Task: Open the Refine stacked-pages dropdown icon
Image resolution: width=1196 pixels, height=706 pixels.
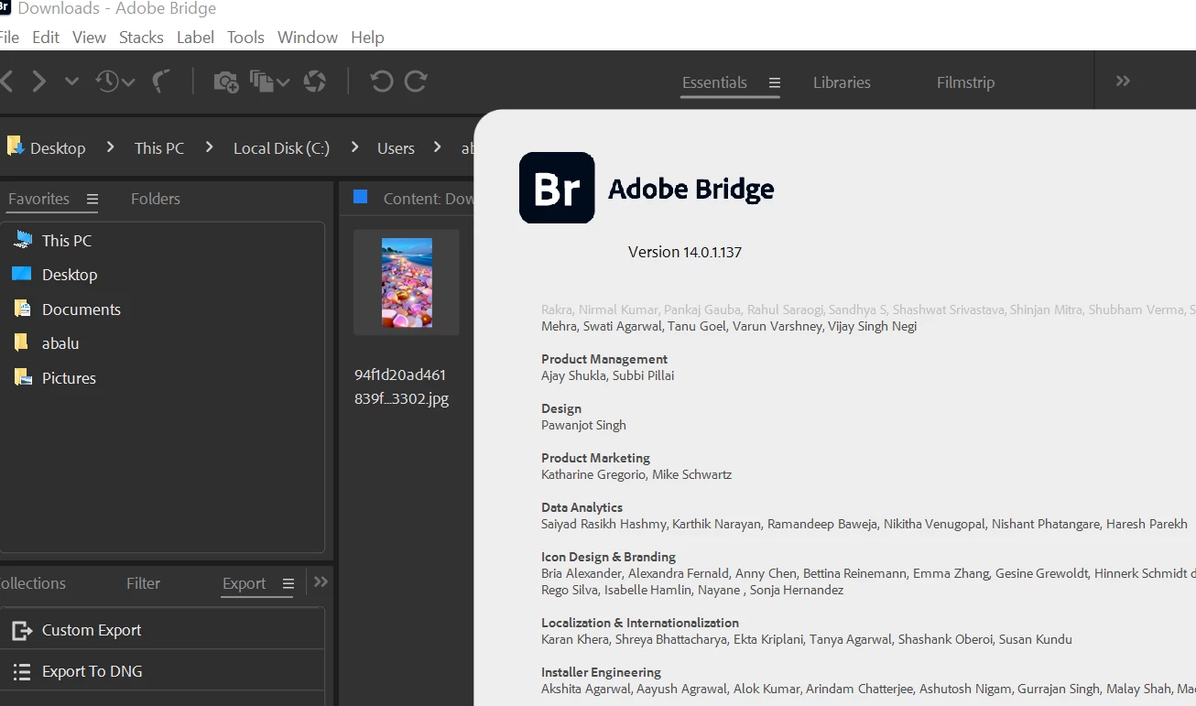Action: pos(270,81)
